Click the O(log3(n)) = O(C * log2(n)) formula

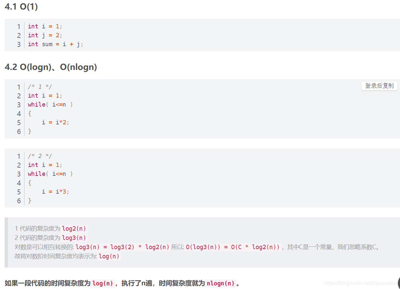point(233,247)
